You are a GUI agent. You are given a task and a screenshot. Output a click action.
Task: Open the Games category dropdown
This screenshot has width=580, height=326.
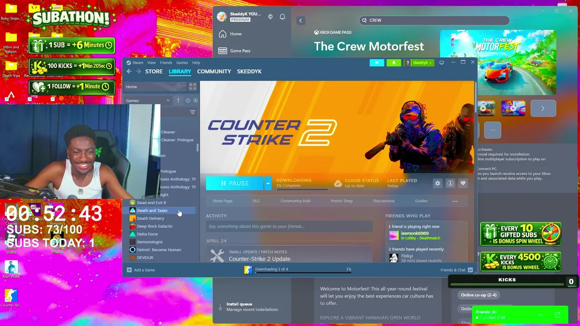point(149,101)
